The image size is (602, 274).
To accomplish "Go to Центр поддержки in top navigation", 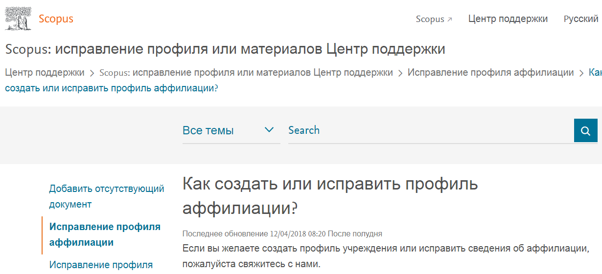I will pyautogui.click(x=508, y=19).
